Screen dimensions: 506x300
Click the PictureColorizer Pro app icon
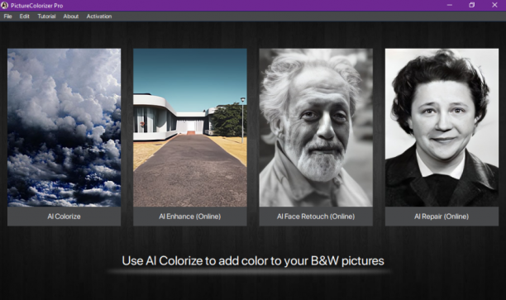[x=4, y=5]
